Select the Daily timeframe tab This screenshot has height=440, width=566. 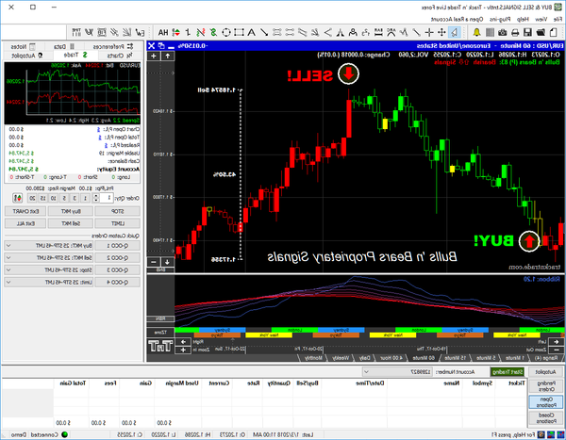(365, 358)
